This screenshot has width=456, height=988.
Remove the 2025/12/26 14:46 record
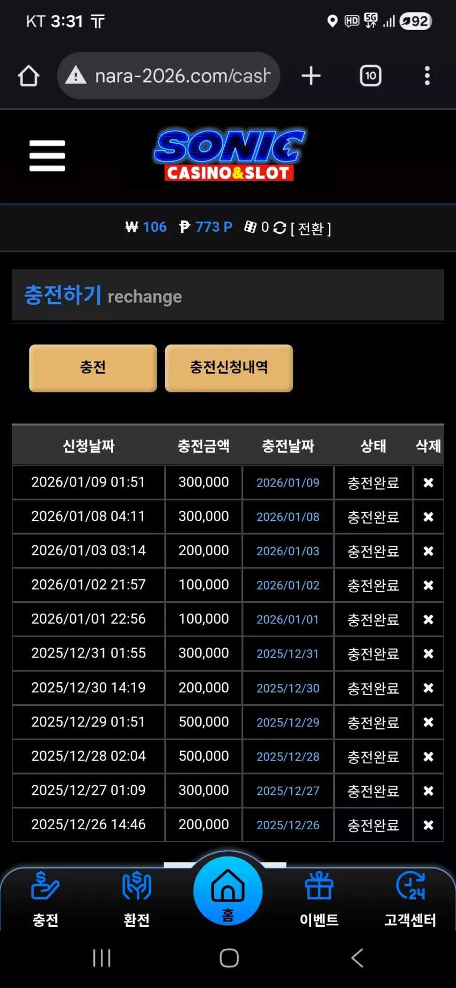pyautogui.click(x=428, y=825)
